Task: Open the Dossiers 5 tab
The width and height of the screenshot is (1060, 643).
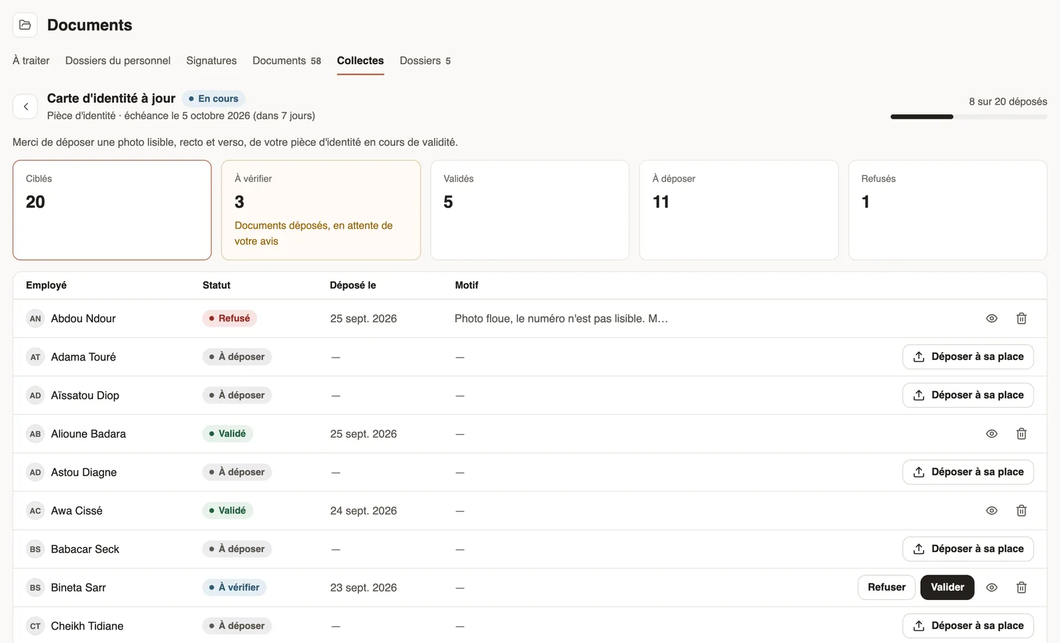Action: (x=425, y=60)
